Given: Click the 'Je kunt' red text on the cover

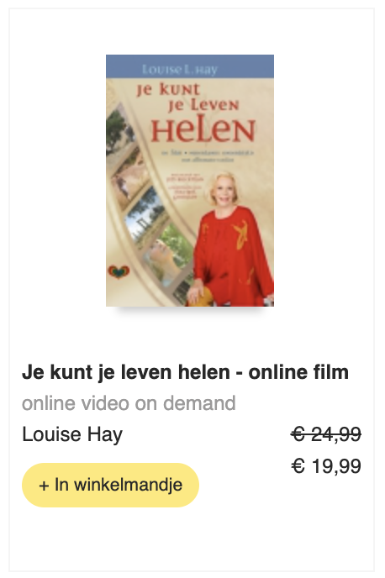Looking at the screenshot, I should (x=168, y=89).
